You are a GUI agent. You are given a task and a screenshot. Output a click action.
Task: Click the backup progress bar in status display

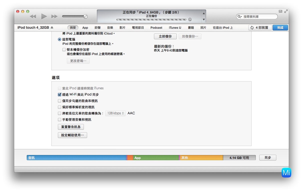click(151, 19)
